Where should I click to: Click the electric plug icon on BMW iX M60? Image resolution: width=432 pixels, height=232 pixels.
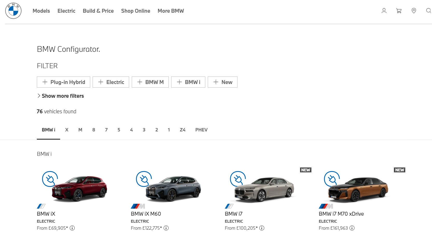point(144,179)
